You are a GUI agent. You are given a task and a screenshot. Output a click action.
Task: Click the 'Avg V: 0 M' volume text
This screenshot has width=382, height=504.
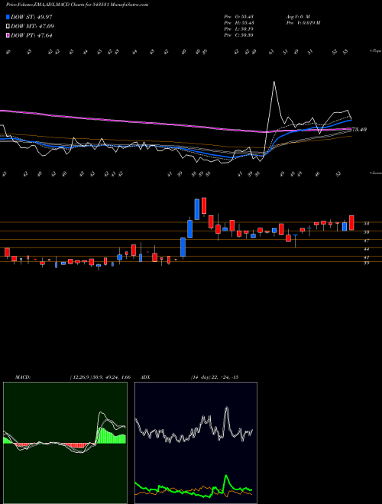[297, 17]
